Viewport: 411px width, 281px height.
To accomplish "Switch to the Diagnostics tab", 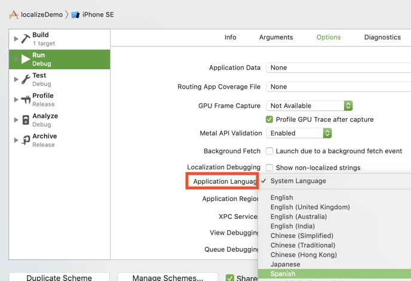I will pos(382,37).
